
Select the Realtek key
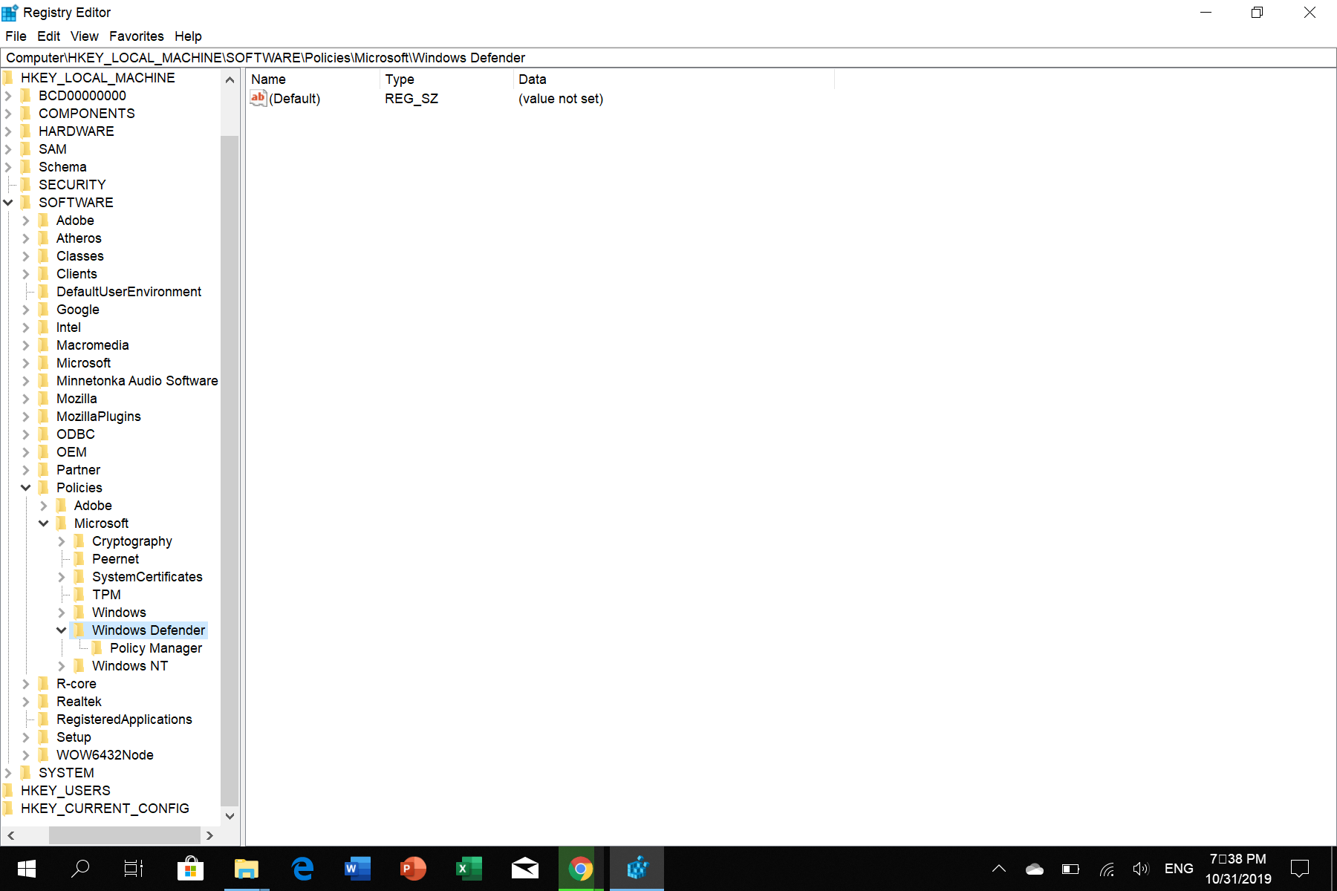tap(79, 702)
